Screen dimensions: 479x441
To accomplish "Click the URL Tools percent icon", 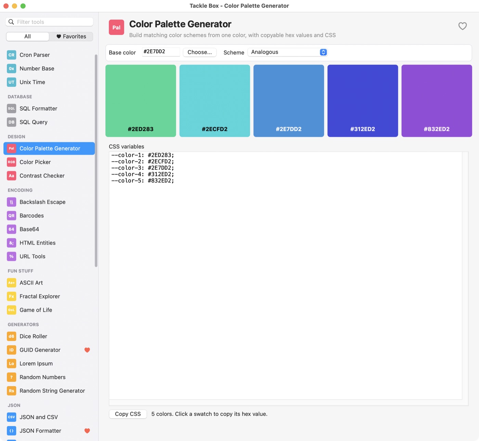I will pos(11,256).
